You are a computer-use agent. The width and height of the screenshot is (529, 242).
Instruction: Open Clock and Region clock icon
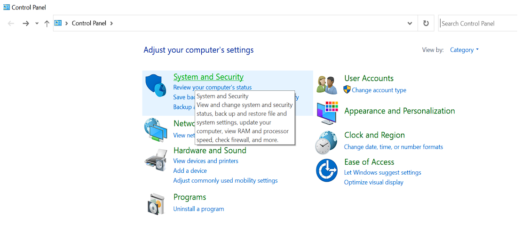coord(326,143)
